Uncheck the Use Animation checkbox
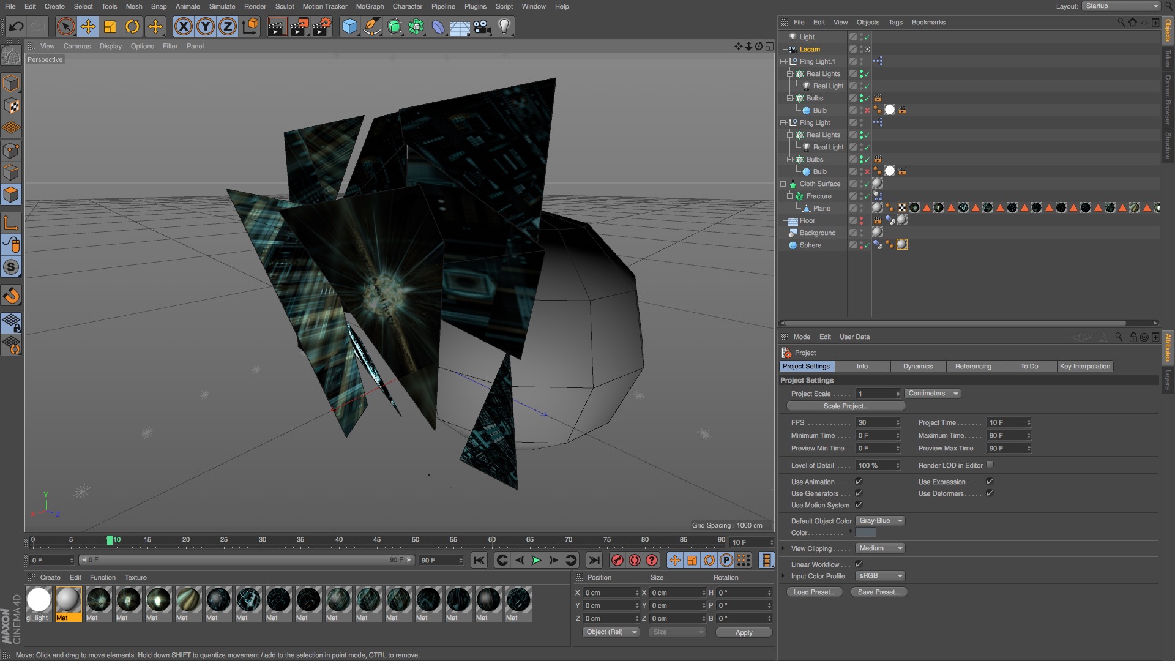The width and height of the screenshot is (1175, 661). point(859,482)
